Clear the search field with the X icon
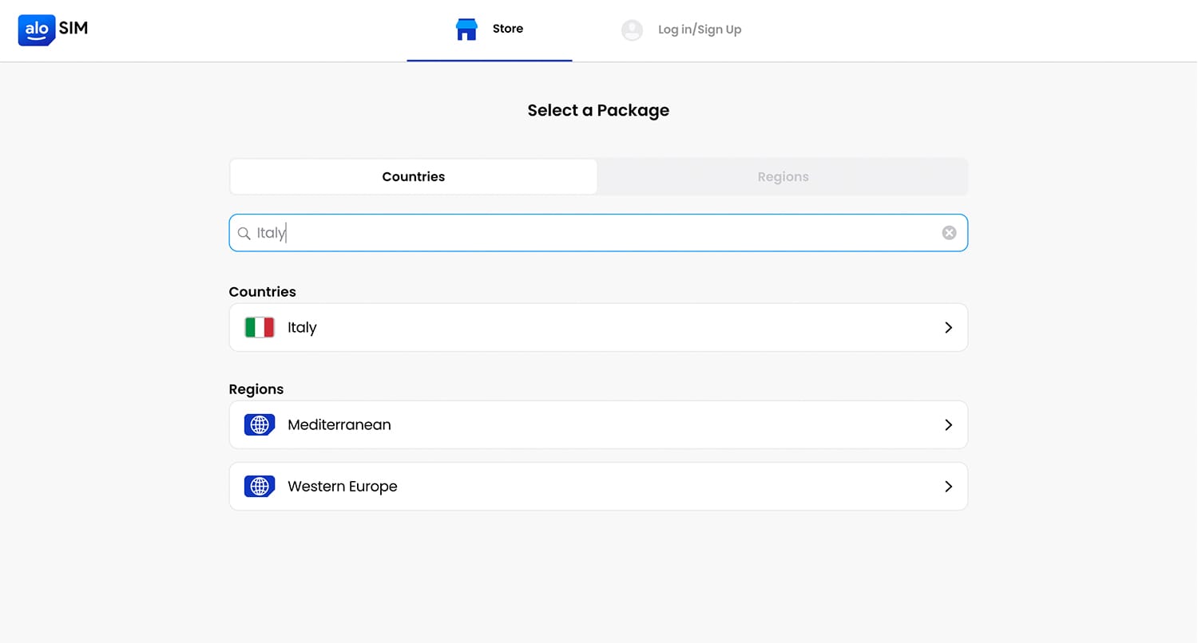This screenshot has width=1198, height=643. [x=949, y=233]
